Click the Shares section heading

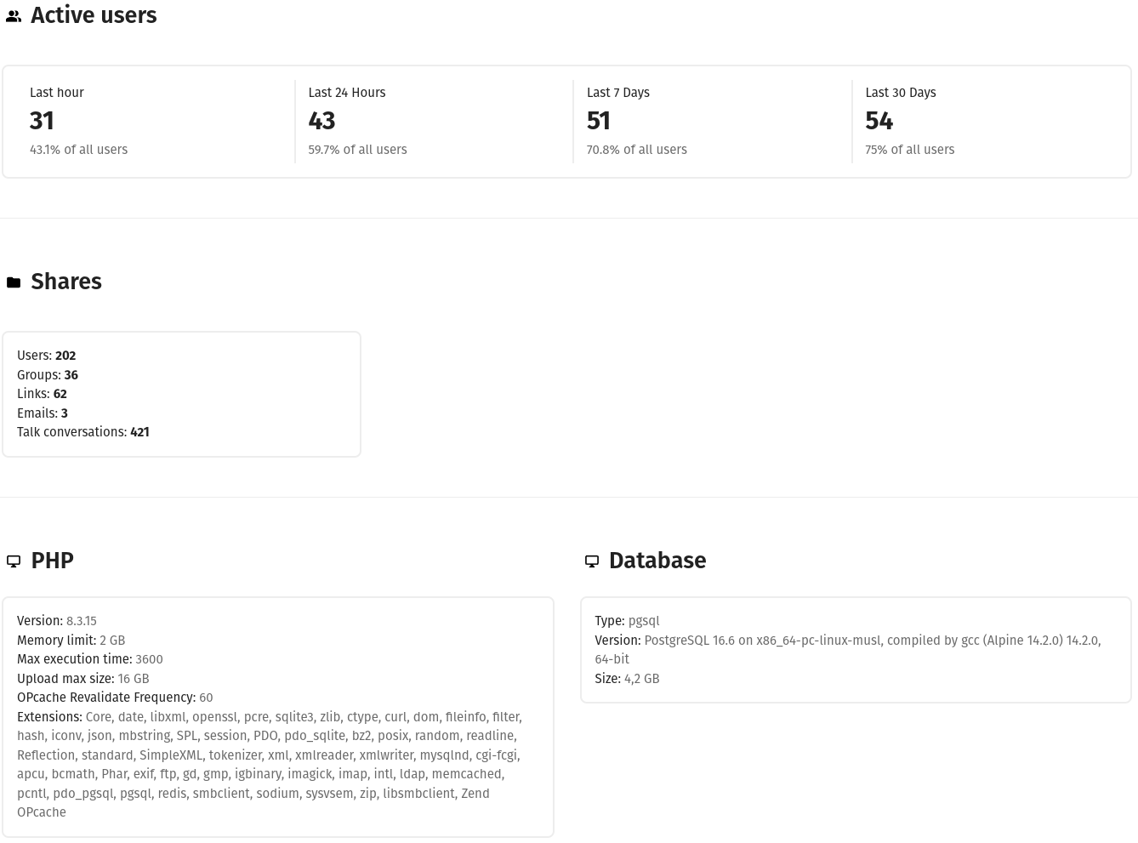[66, 282]
